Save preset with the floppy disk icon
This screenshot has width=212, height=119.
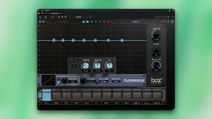click(x=84, y=21)
